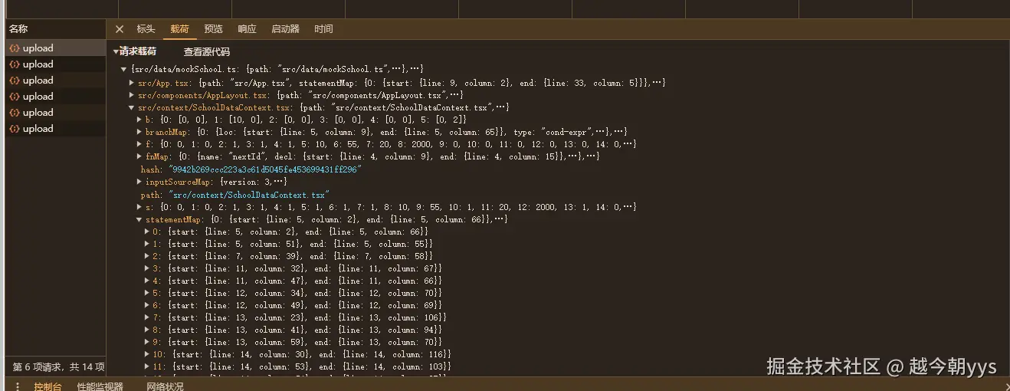Expand the src/components/AppLayout.tsx node
This screenshot has height=391, width=1010.
(x=132, y=94)
